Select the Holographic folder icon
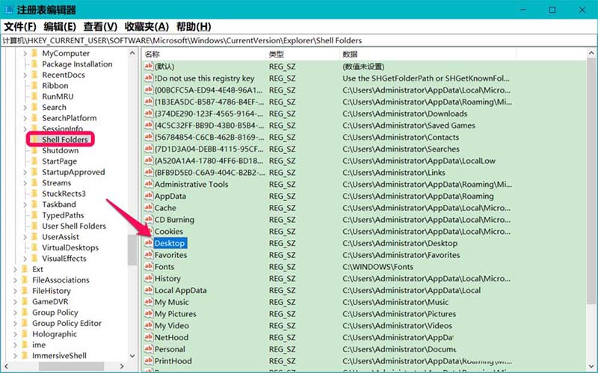The image size is (598, 373). 25,333
